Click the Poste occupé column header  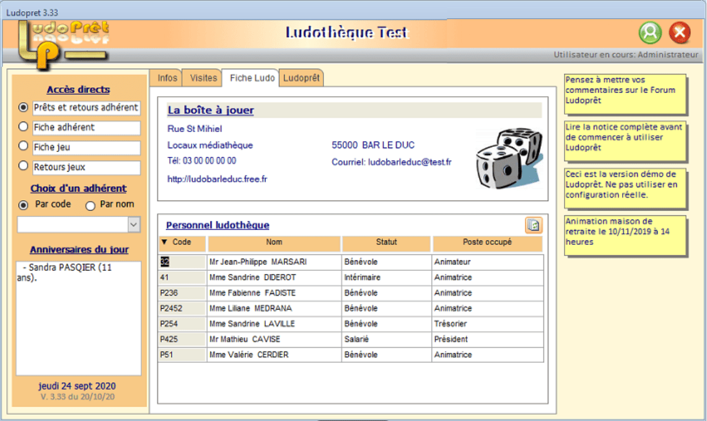tap(488, 242)
